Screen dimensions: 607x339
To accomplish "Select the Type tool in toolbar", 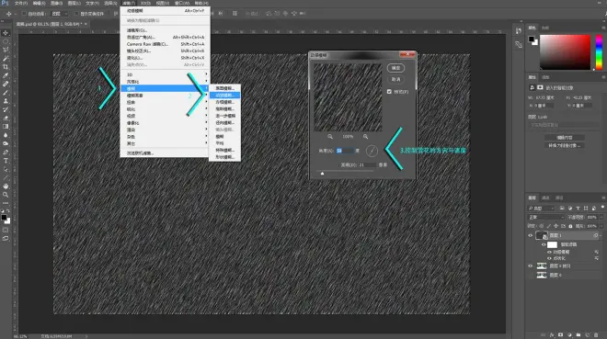I will 6,161.
